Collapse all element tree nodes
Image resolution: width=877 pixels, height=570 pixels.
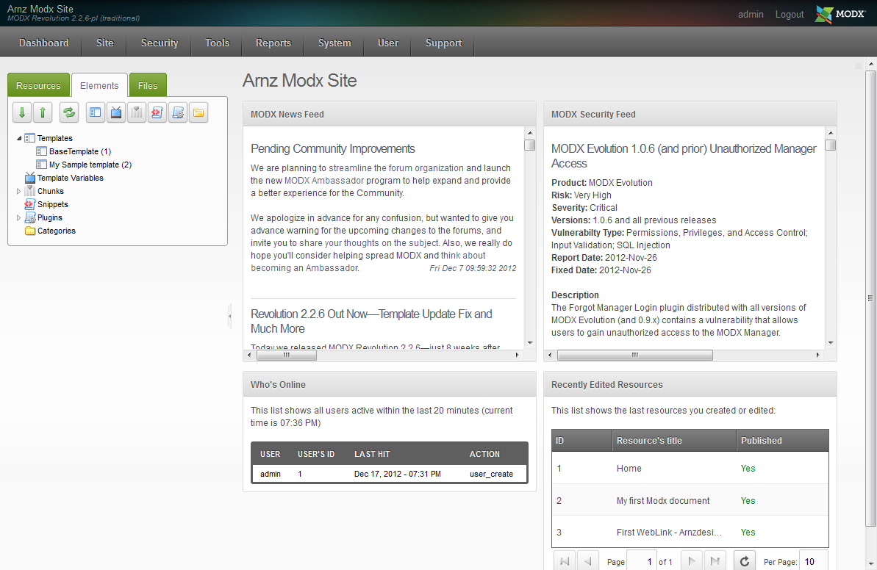point(43,112)
